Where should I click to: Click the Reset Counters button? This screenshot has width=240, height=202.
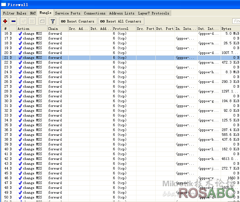(78, 21)
